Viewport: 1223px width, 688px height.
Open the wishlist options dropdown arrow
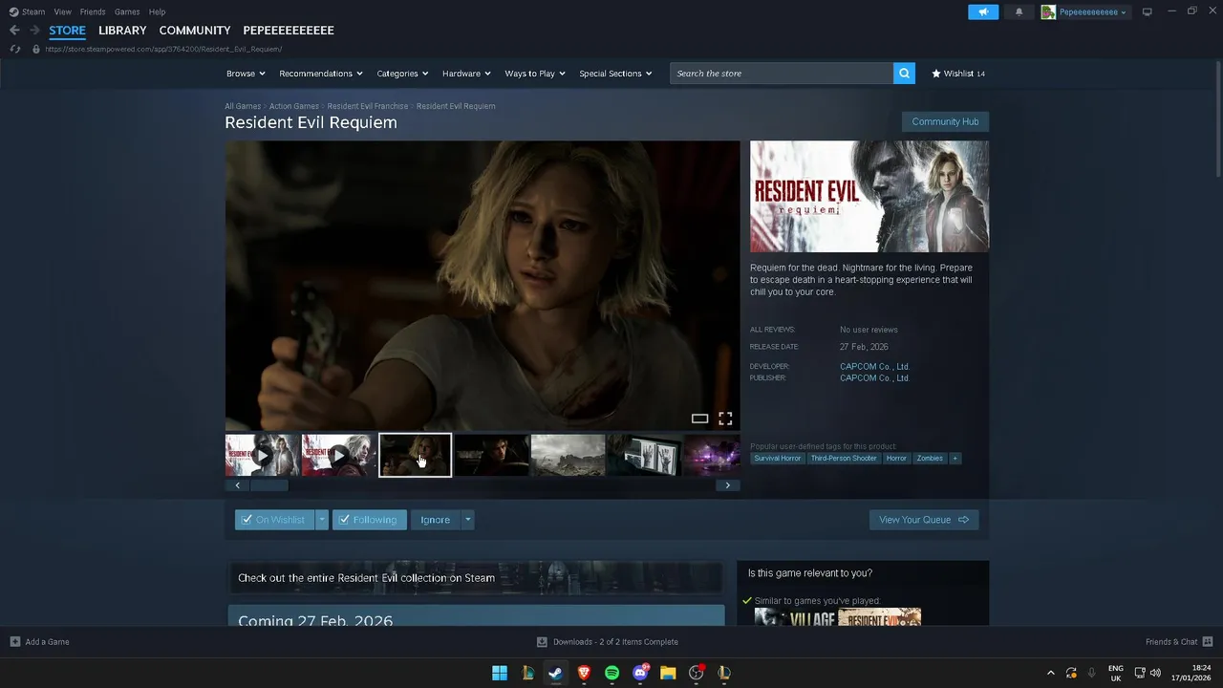(x=322, y=520)
